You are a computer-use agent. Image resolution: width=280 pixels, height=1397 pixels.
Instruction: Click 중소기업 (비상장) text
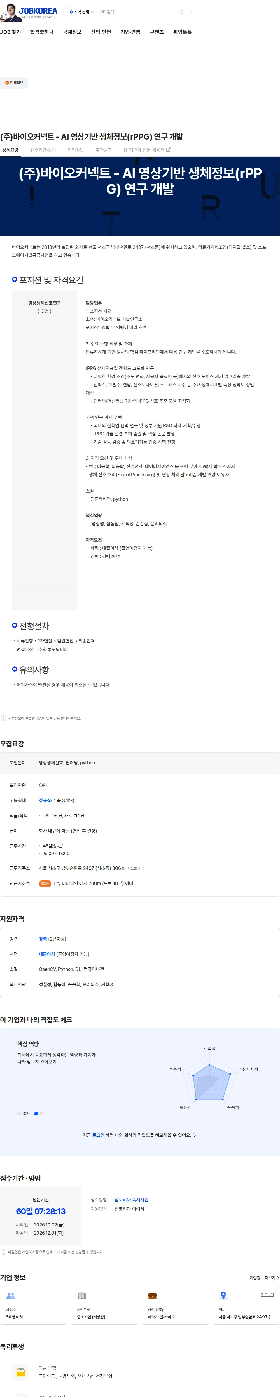click(x=91, y=1317)
